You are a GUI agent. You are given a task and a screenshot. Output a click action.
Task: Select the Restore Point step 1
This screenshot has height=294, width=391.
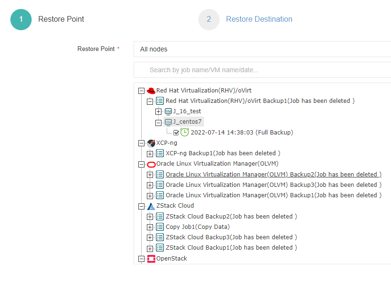click(21, 19)
